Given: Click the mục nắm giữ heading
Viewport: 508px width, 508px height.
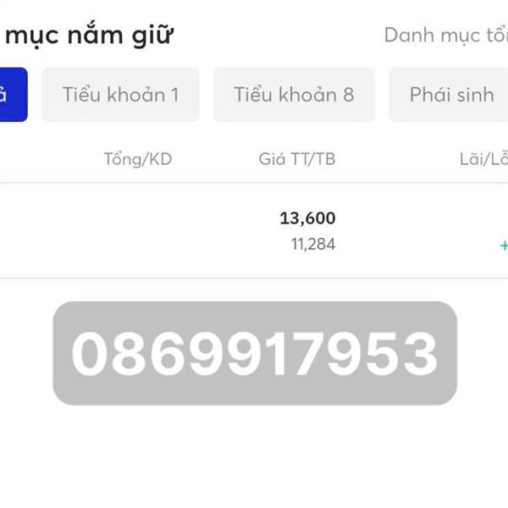Looking at the screenshot, I should click(x=90, y=35).
